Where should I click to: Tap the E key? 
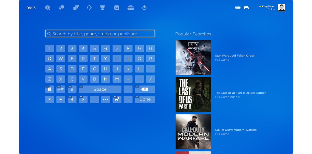[72, 59]
